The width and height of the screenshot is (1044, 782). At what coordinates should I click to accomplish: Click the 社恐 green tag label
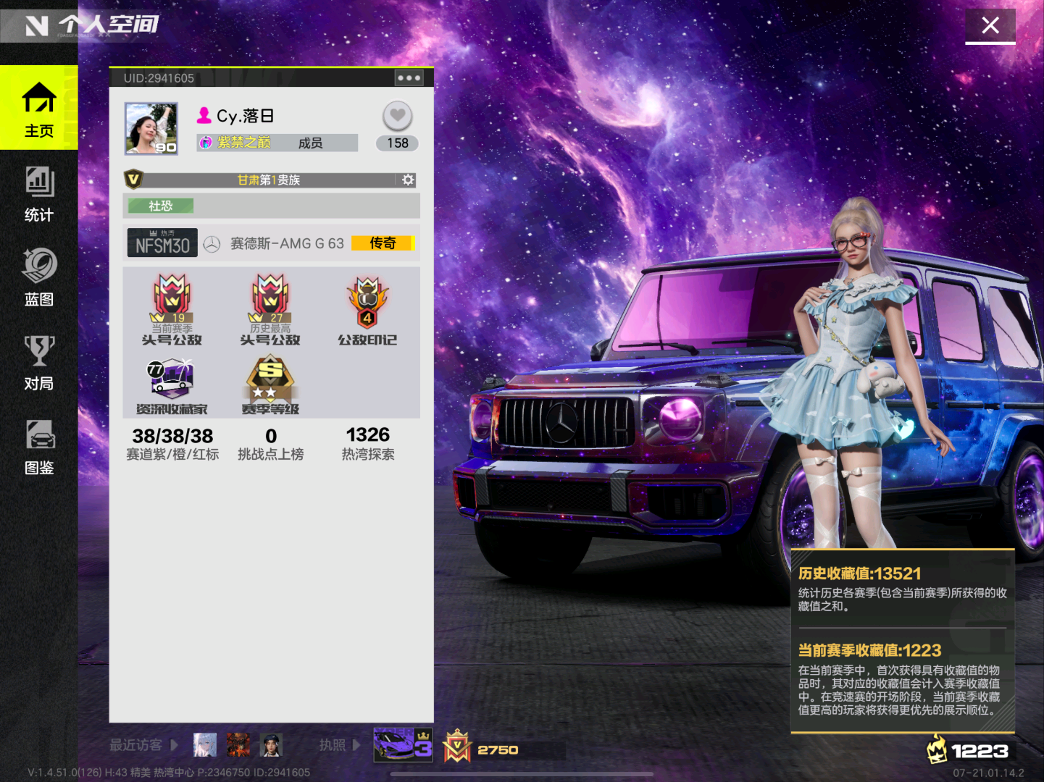(161, 206)
